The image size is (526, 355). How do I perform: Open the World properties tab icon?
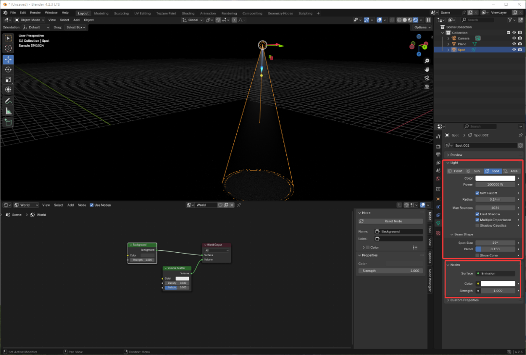pyautogui.click(x=438, y=179)
